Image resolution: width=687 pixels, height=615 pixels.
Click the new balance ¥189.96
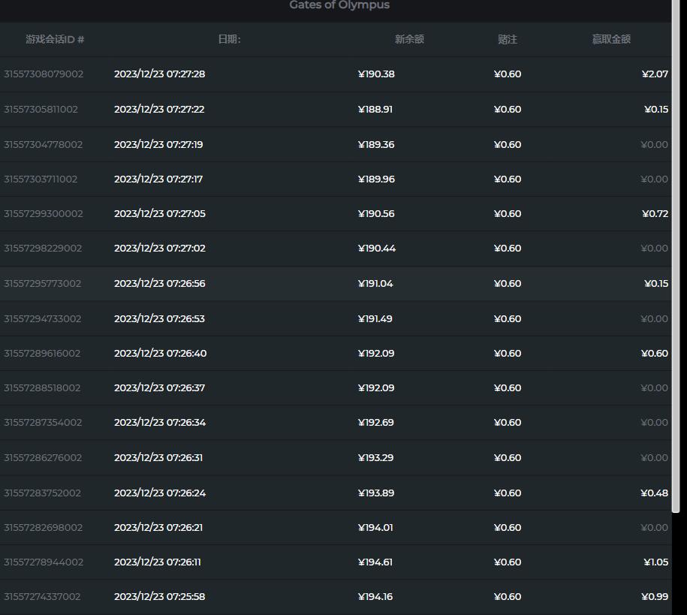376,179
